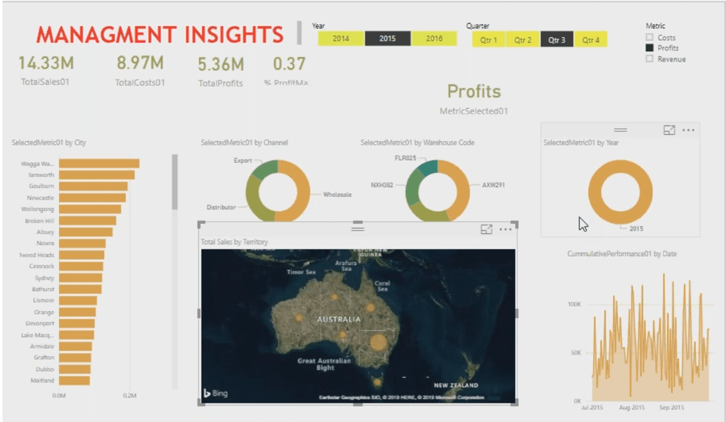The width and height of the screenshot is (726, 422).
Task: Click the SelectedMetric01 by Warehouse Code title
Action: tap(417, 142)
